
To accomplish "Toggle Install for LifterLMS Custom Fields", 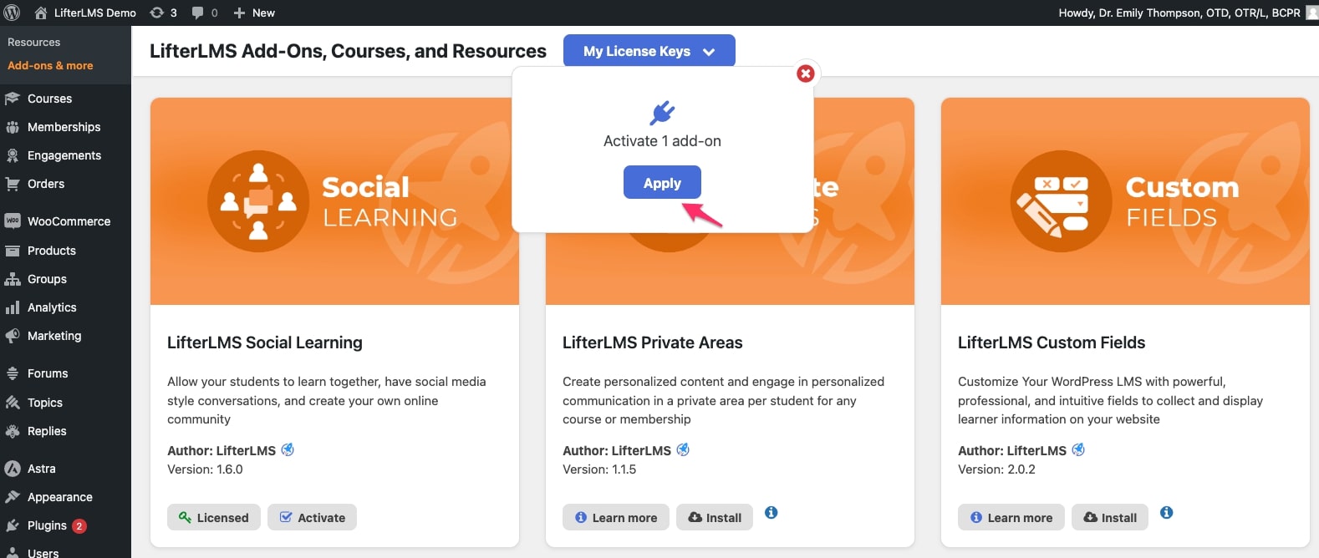I will [1110, 517].
